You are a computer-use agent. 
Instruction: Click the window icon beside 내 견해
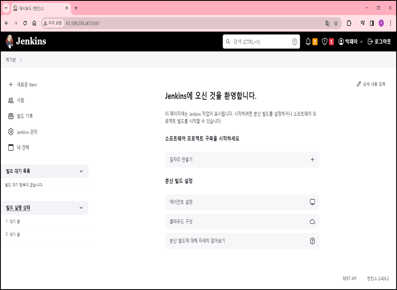point(11,147)
